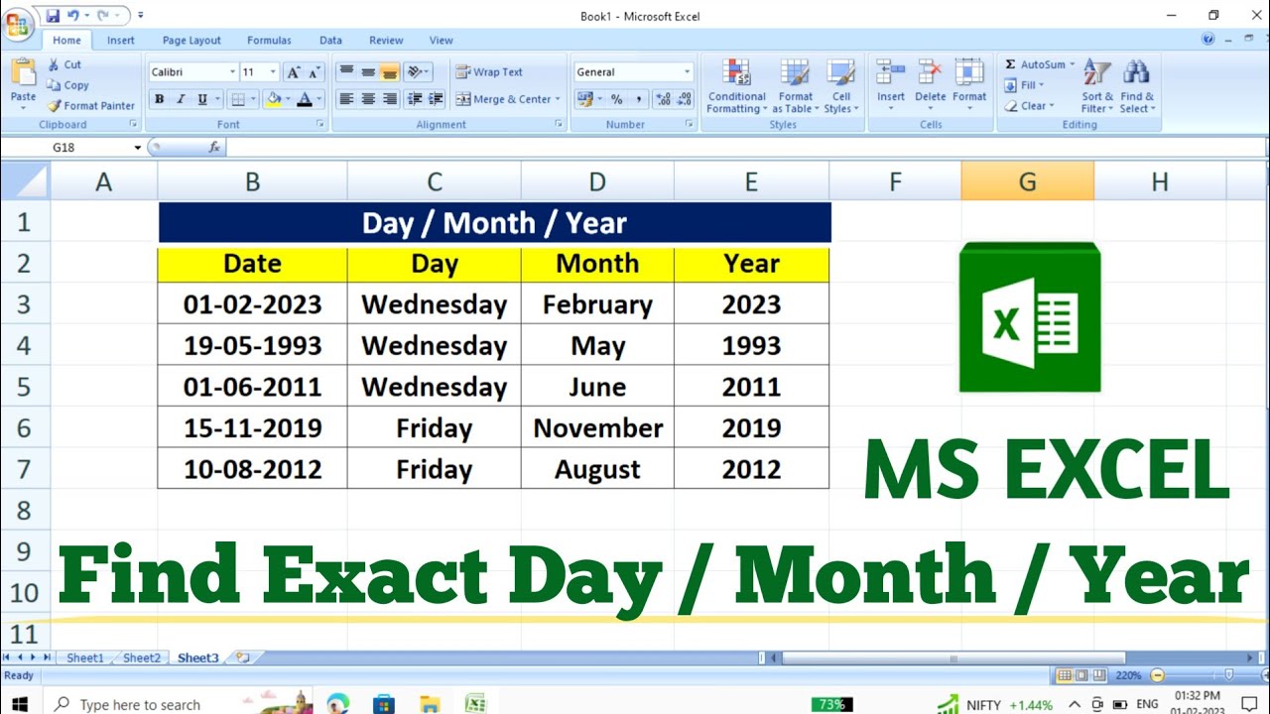Image resolution: width=1270 pixels, height=714 pixels.
Task: Open the Data ribbon tab
Action: pyautogui.click(x=330, y=41)
